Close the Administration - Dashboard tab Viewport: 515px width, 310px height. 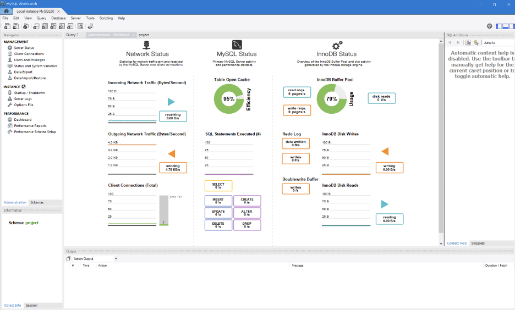pyautogui.click(x=133, y=35)
